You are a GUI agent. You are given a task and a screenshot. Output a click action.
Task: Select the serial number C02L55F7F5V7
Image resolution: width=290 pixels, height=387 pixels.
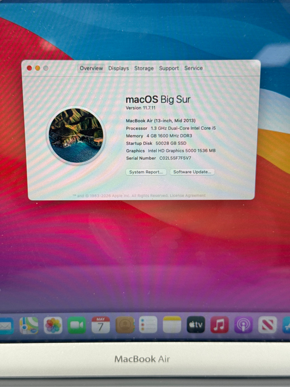point(175,158)
